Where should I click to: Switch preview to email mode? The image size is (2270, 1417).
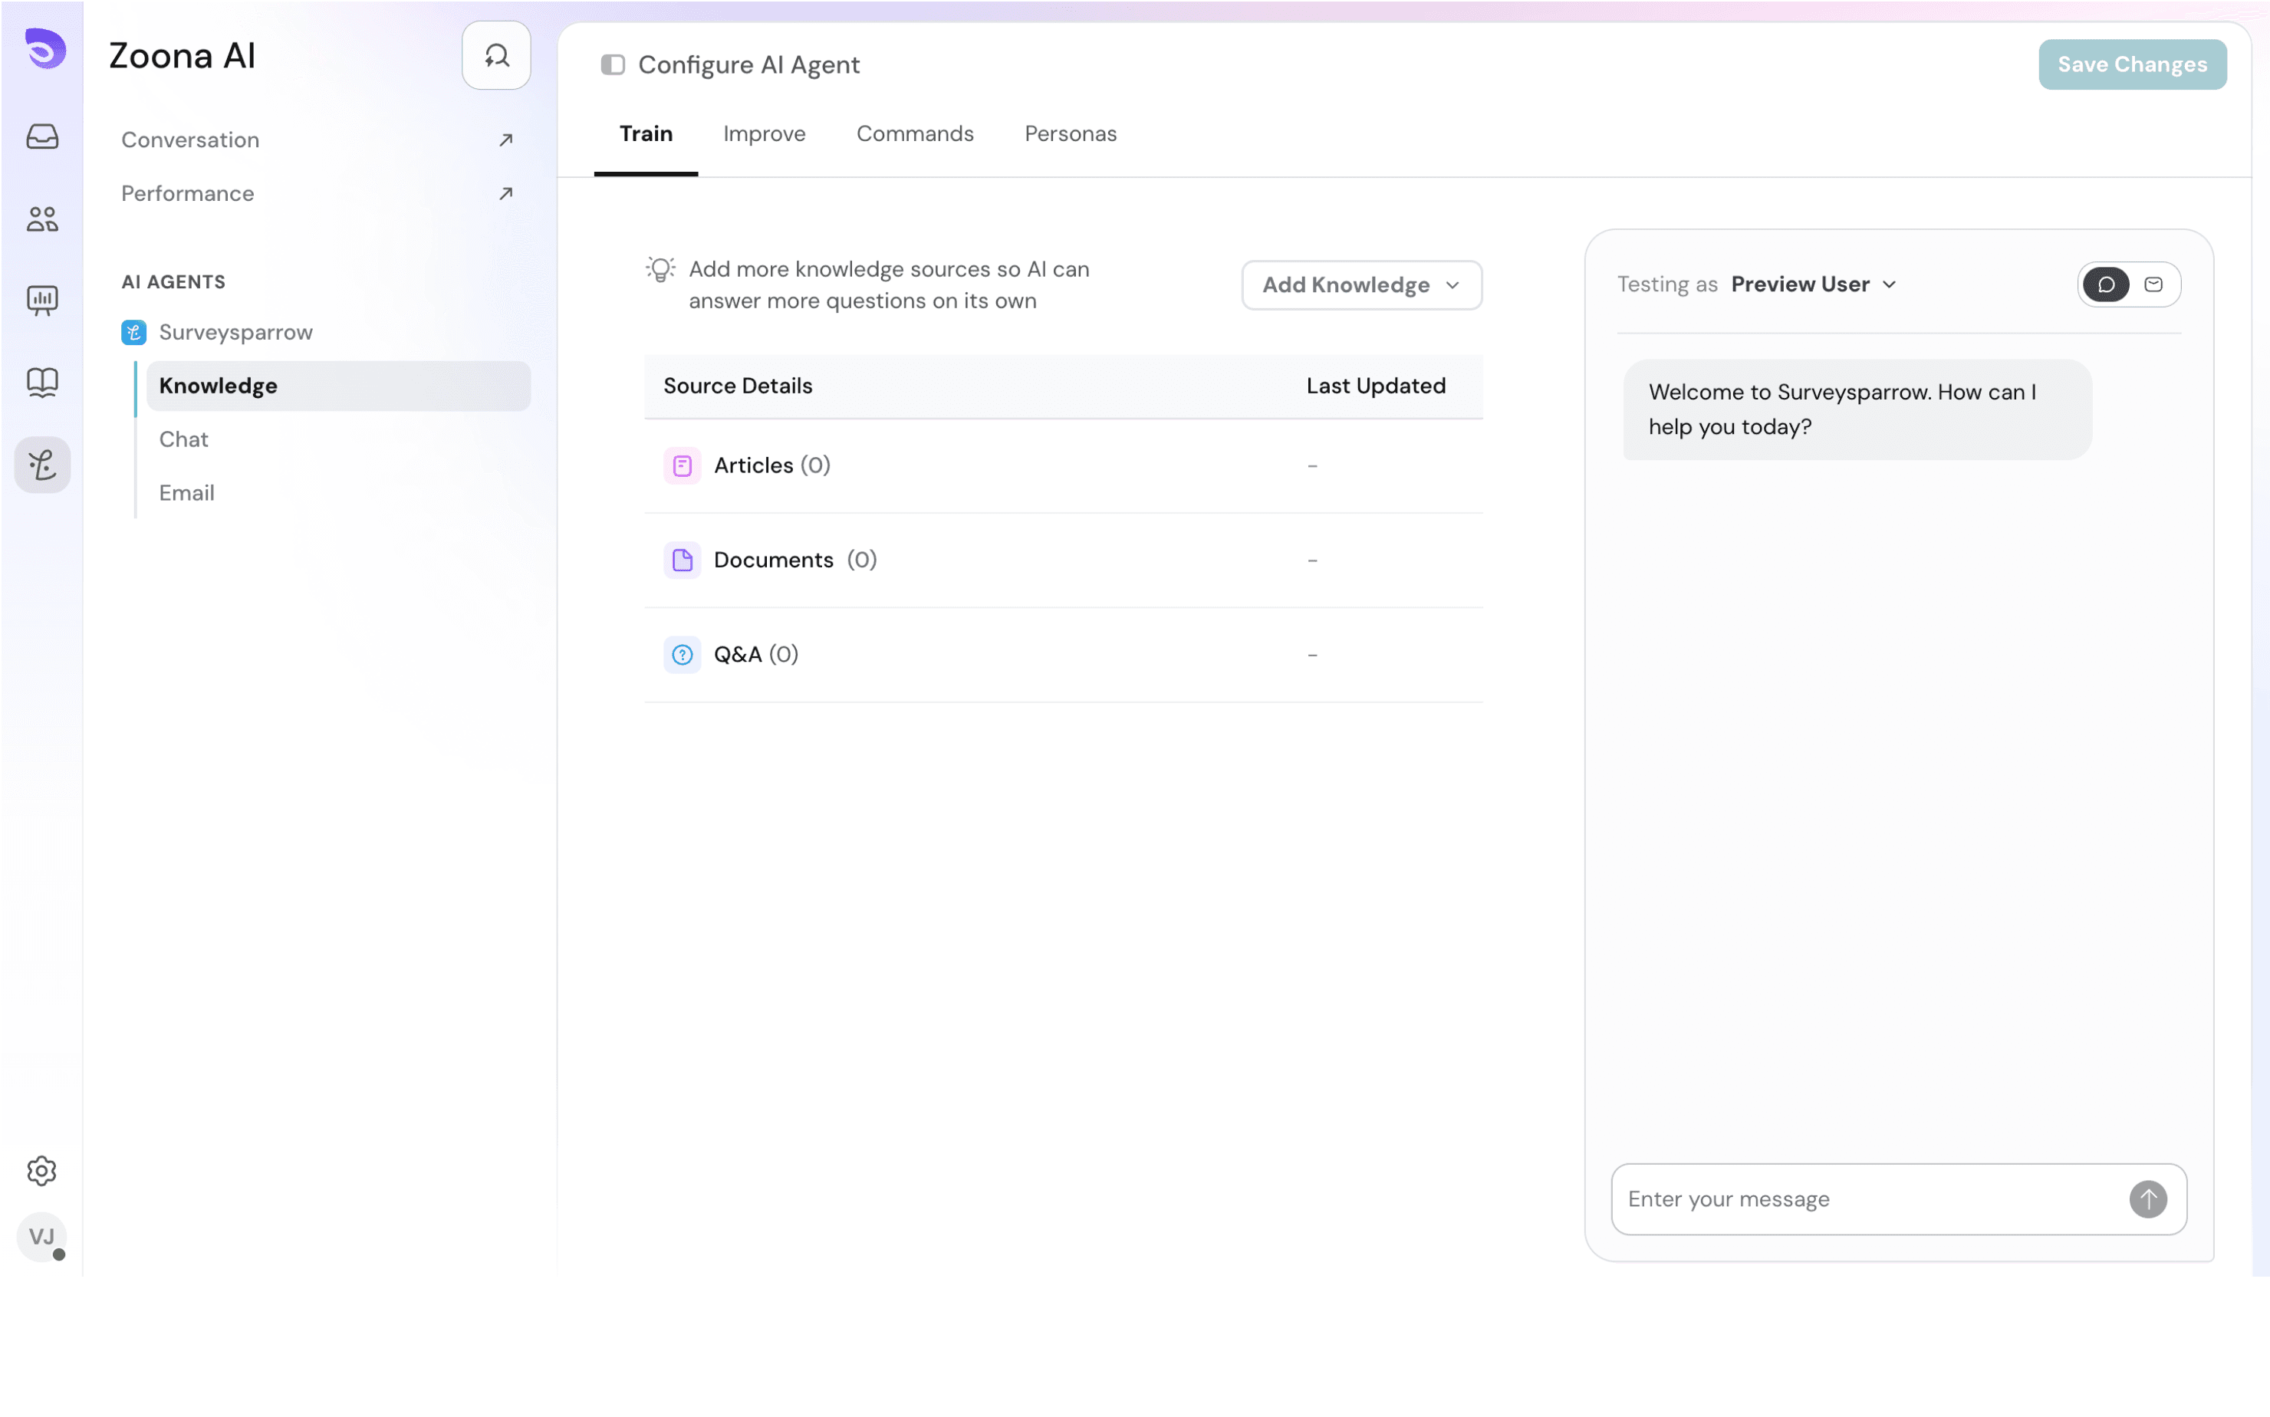tap(2153, 284)
